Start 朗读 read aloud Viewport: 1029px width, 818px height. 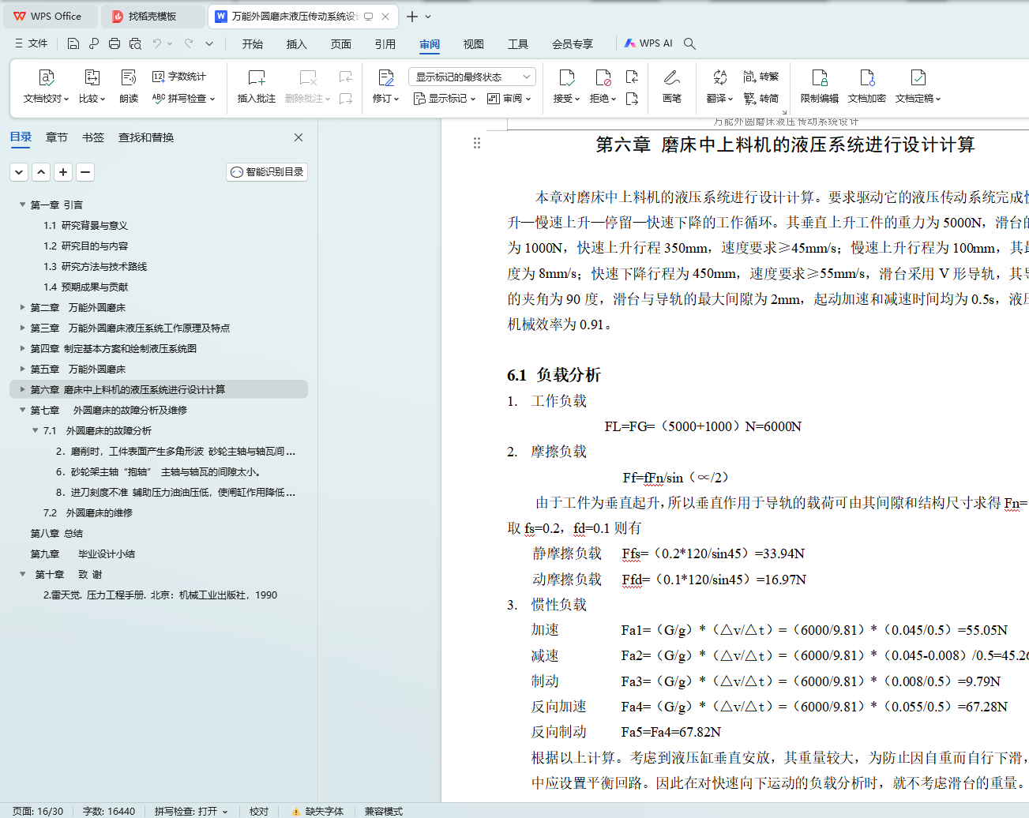pos(129,87)
